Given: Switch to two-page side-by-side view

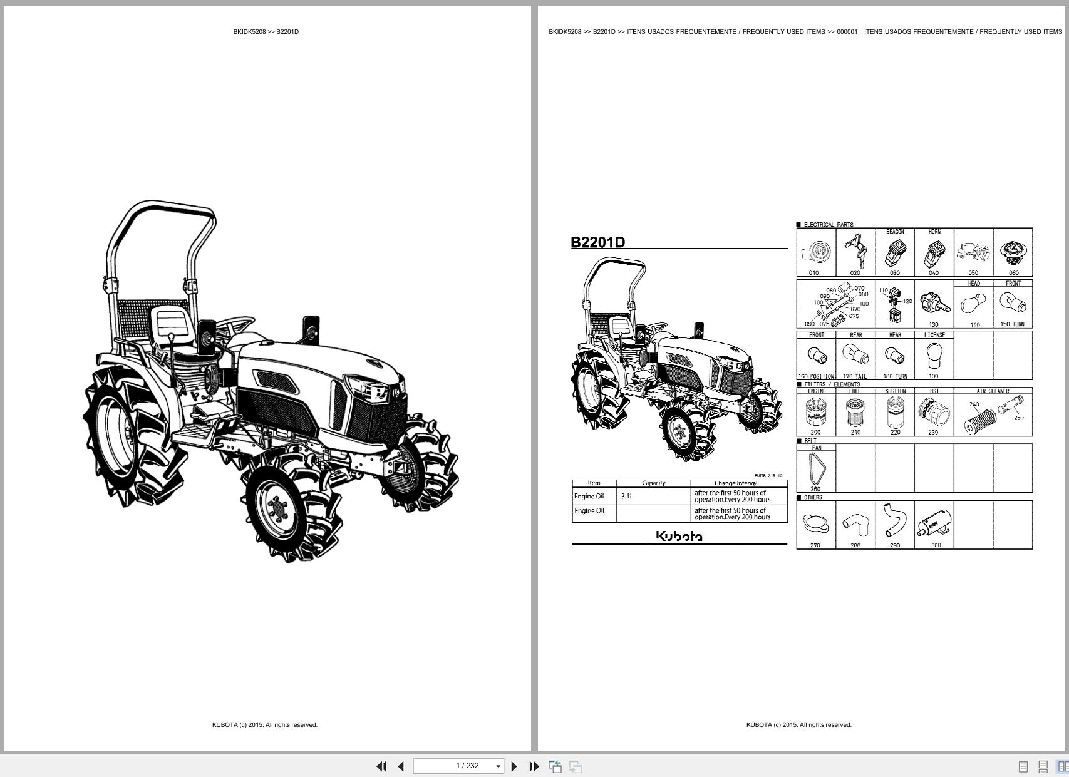Looking at the screenshot, I should (x=1062, y=766).
